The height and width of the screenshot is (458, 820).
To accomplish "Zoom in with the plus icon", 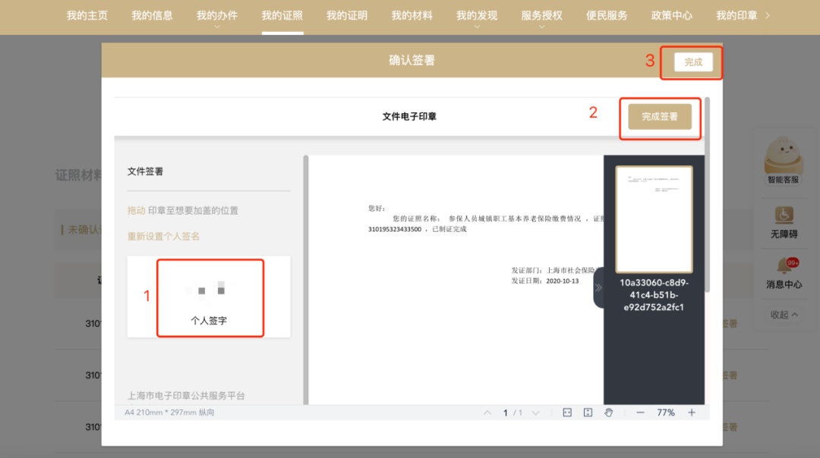I will coord(692,413).
